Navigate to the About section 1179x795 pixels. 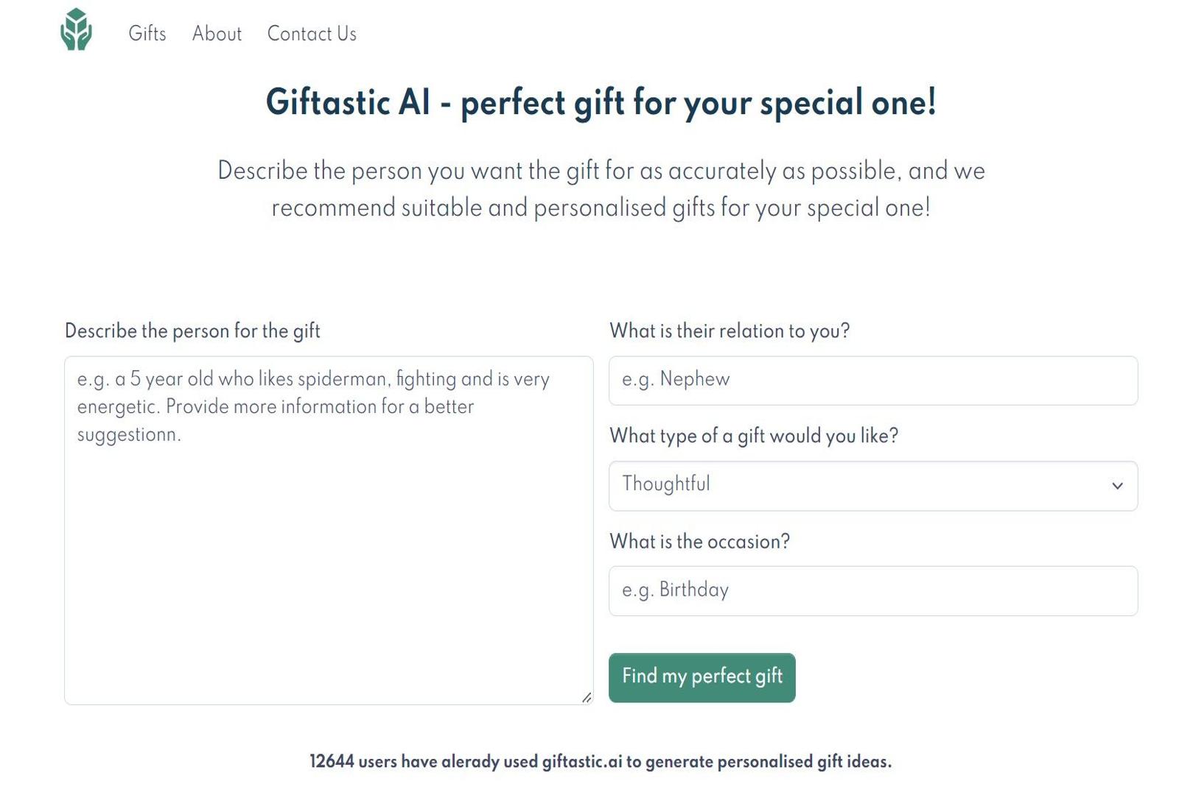click(x=217, y=33)
